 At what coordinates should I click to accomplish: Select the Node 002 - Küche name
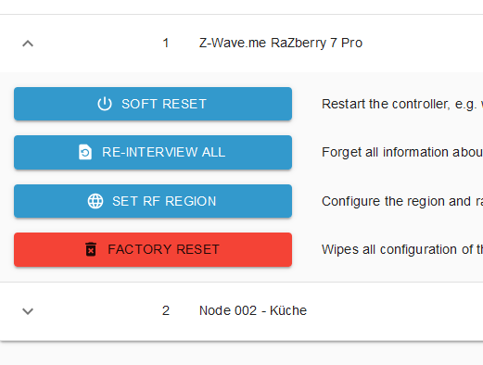(x=253, y=310)
